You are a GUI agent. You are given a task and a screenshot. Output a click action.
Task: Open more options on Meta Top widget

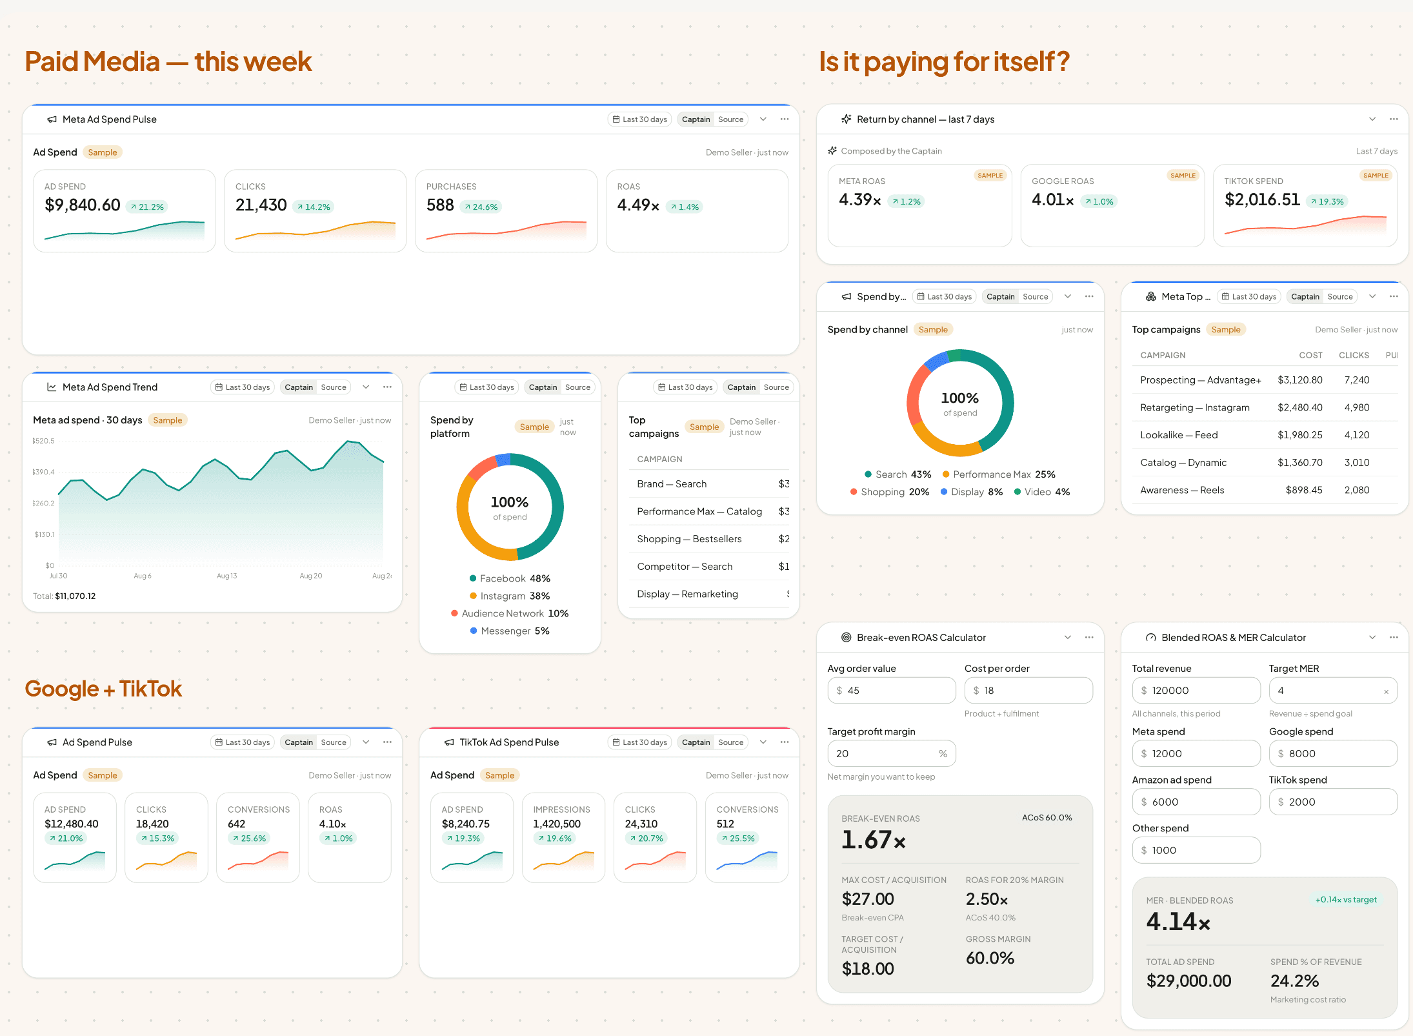[1394, 297]
